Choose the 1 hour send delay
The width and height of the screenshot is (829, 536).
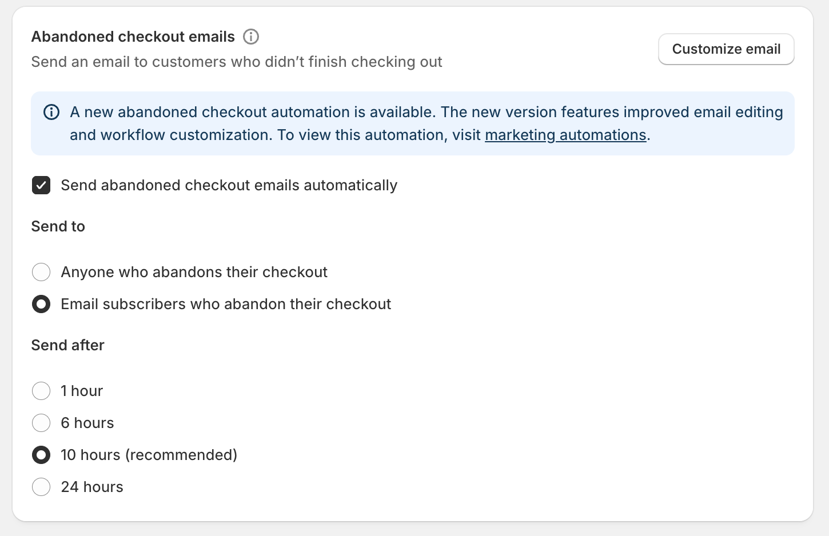[41, 391]
